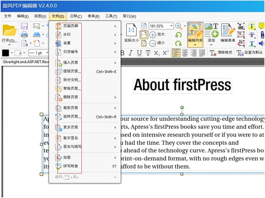Click the fit page icon beside zoom box

[144, 26]
